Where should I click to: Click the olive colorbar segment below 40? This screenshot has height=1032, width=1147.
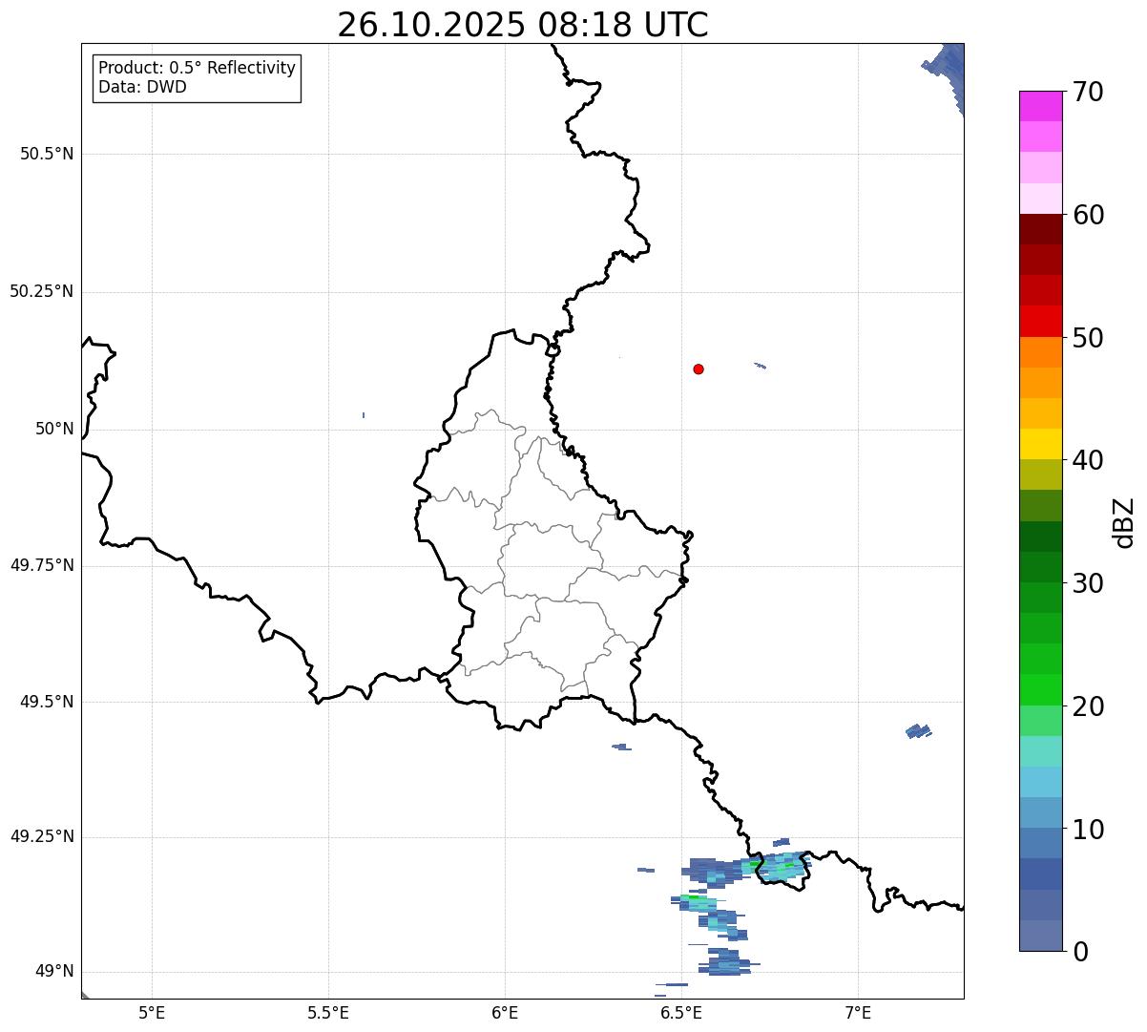[x=1040, y=474]
